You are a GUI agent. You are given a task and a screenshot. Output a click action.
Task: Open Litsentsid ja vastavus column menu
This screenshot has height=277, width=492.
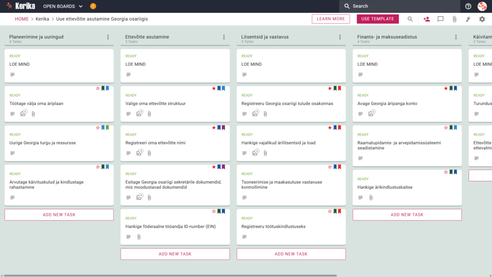[340, 37]
